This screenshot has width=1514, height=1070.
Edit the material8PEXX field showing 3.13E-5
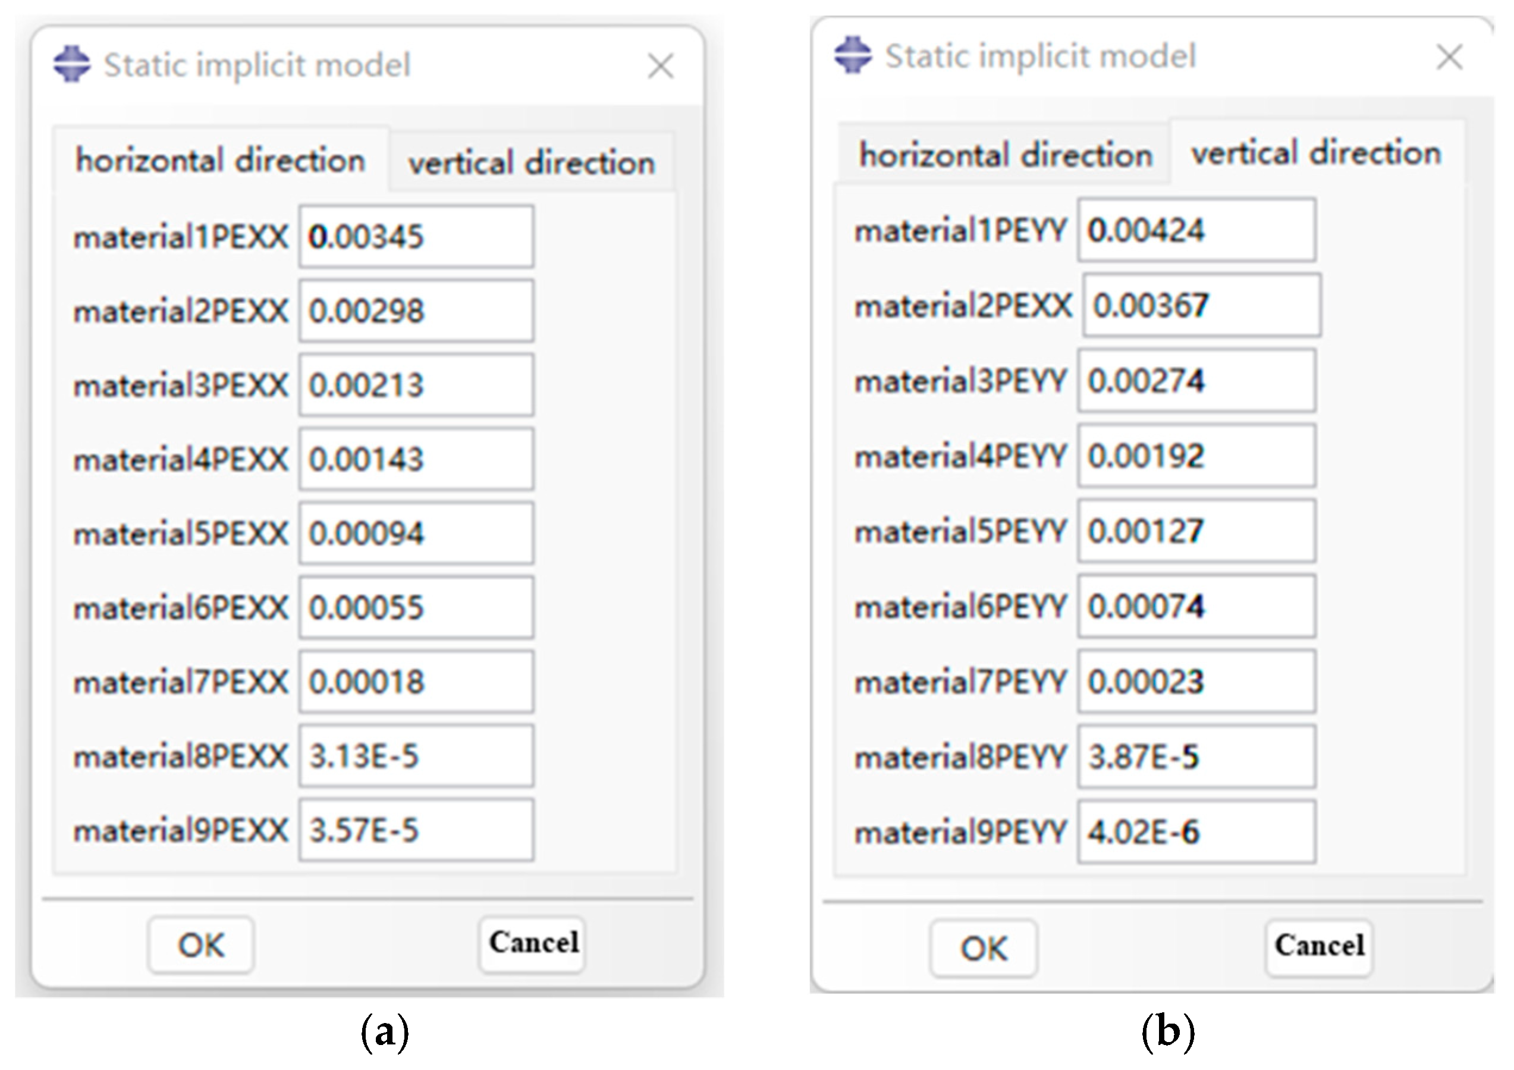416,756
